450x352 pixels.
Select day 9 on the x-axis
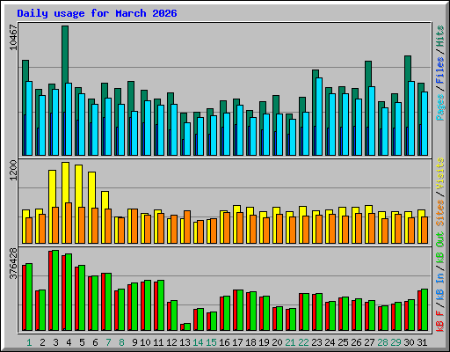(x=134, y=342)
